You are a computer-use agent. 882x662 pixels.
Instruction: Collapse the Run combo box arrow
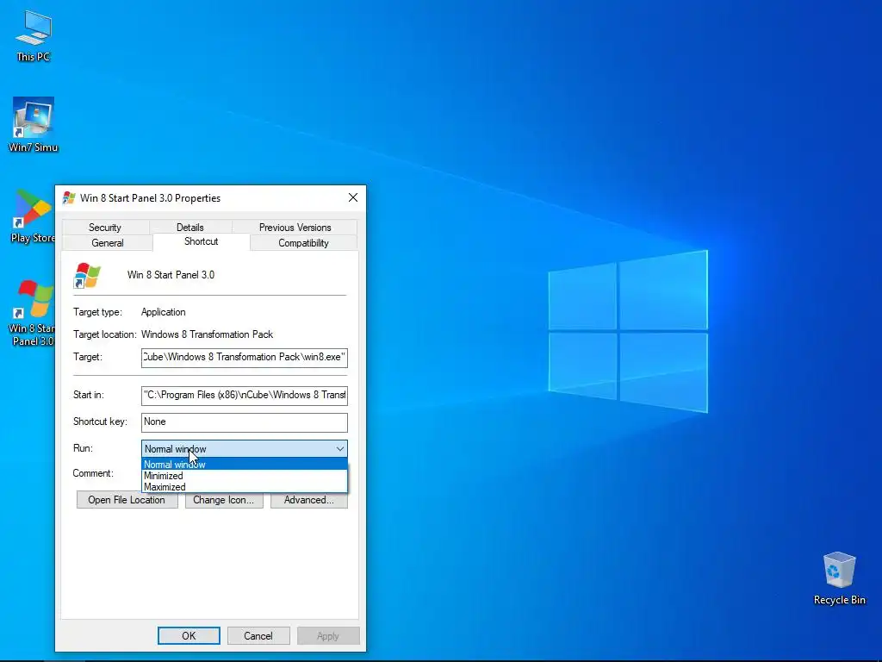click(x=339, y=448)
